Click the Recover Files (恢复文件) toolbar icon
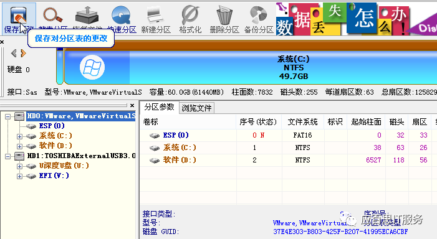437x239 pixels. click(87, 15)
